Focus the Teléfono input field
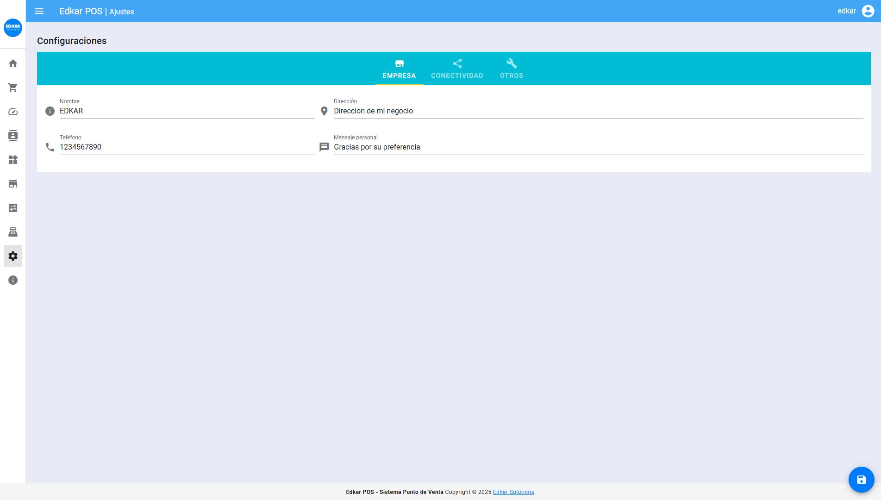Viewport: 881px width, 500px height. point(187,147)
